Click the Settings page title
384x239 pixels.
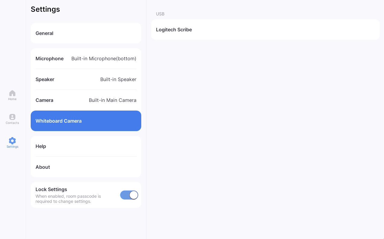45,9
